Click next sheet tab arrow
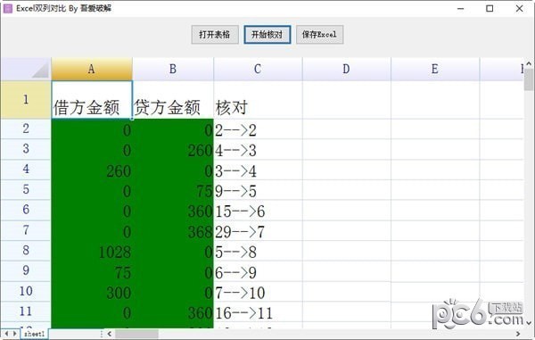This screenshot has width=535, height=340. click(14, 334)
